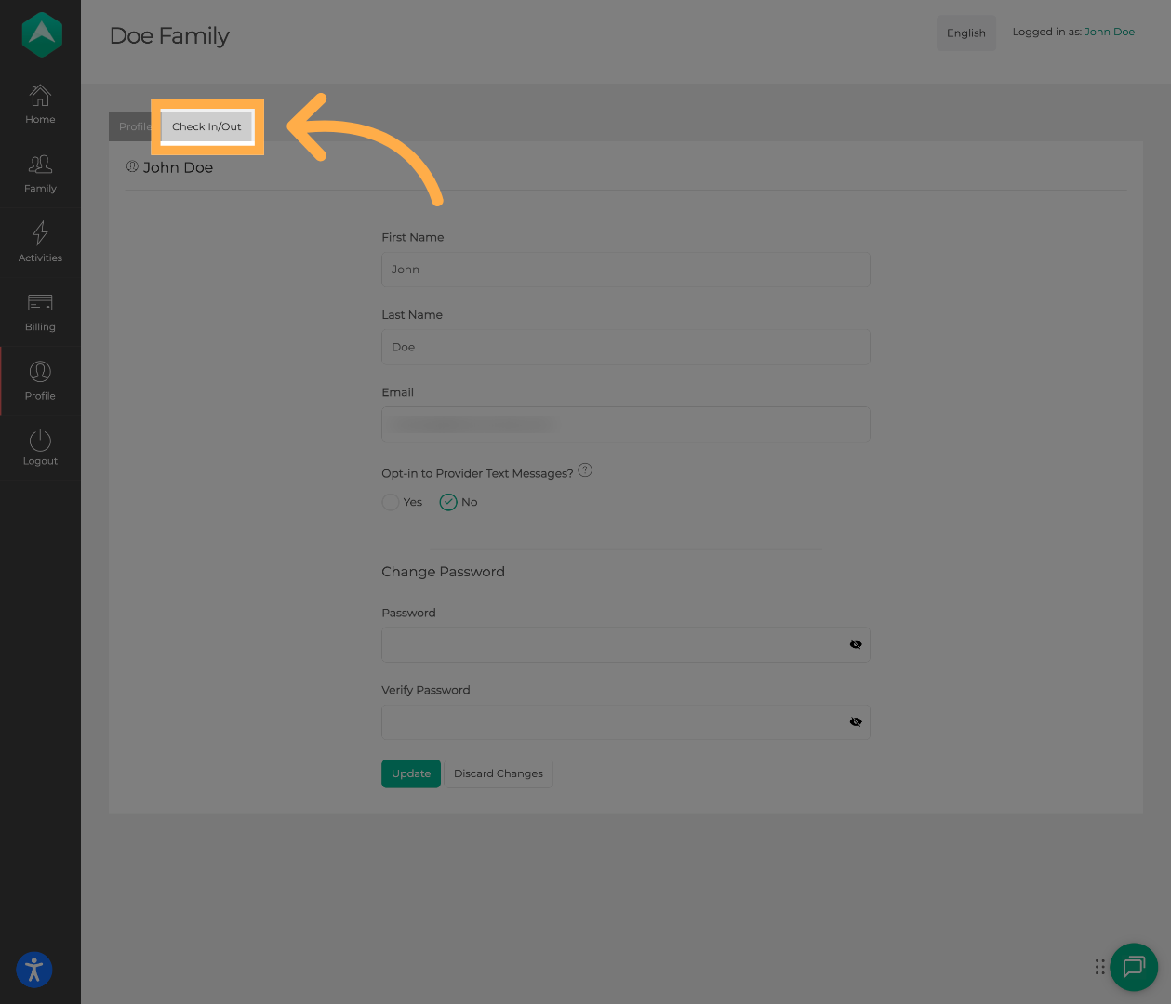The image size is (1171, 1004).
Task: Switch to the Check In/Out tab
Action: (x=206, y=126)
